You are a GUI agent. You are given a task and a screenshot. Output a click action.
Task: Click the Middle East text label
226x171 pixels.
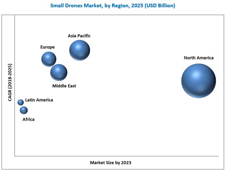point(64,86)
